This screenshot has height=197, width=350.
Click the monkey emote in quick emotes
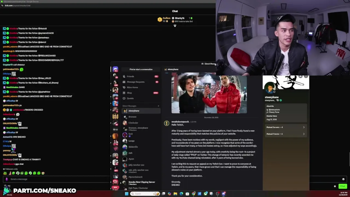(43, 173)
